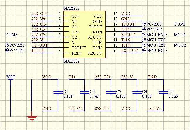
Task: Click the 0.1uF value of capacitor C2
Action: click(95, 97)
